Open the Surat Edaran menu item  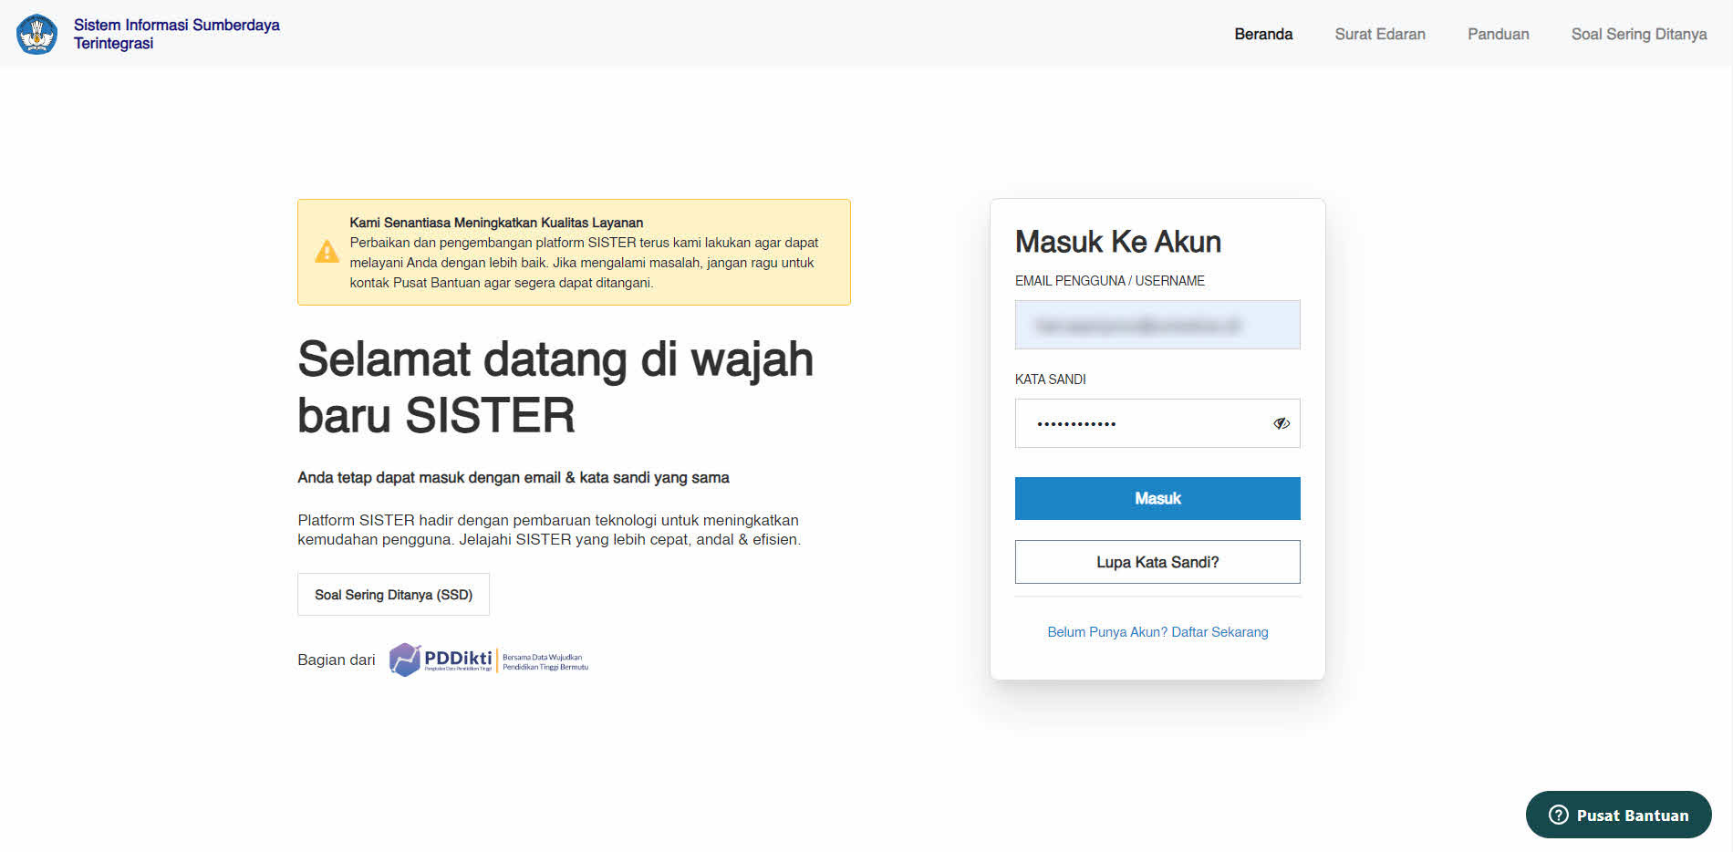pos(1380,34)
